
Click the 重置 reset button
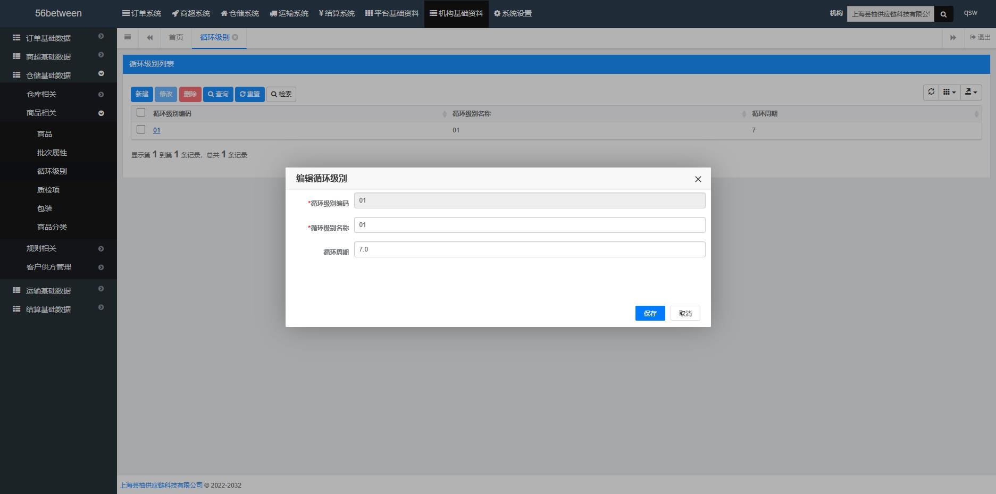click(250, 94)
